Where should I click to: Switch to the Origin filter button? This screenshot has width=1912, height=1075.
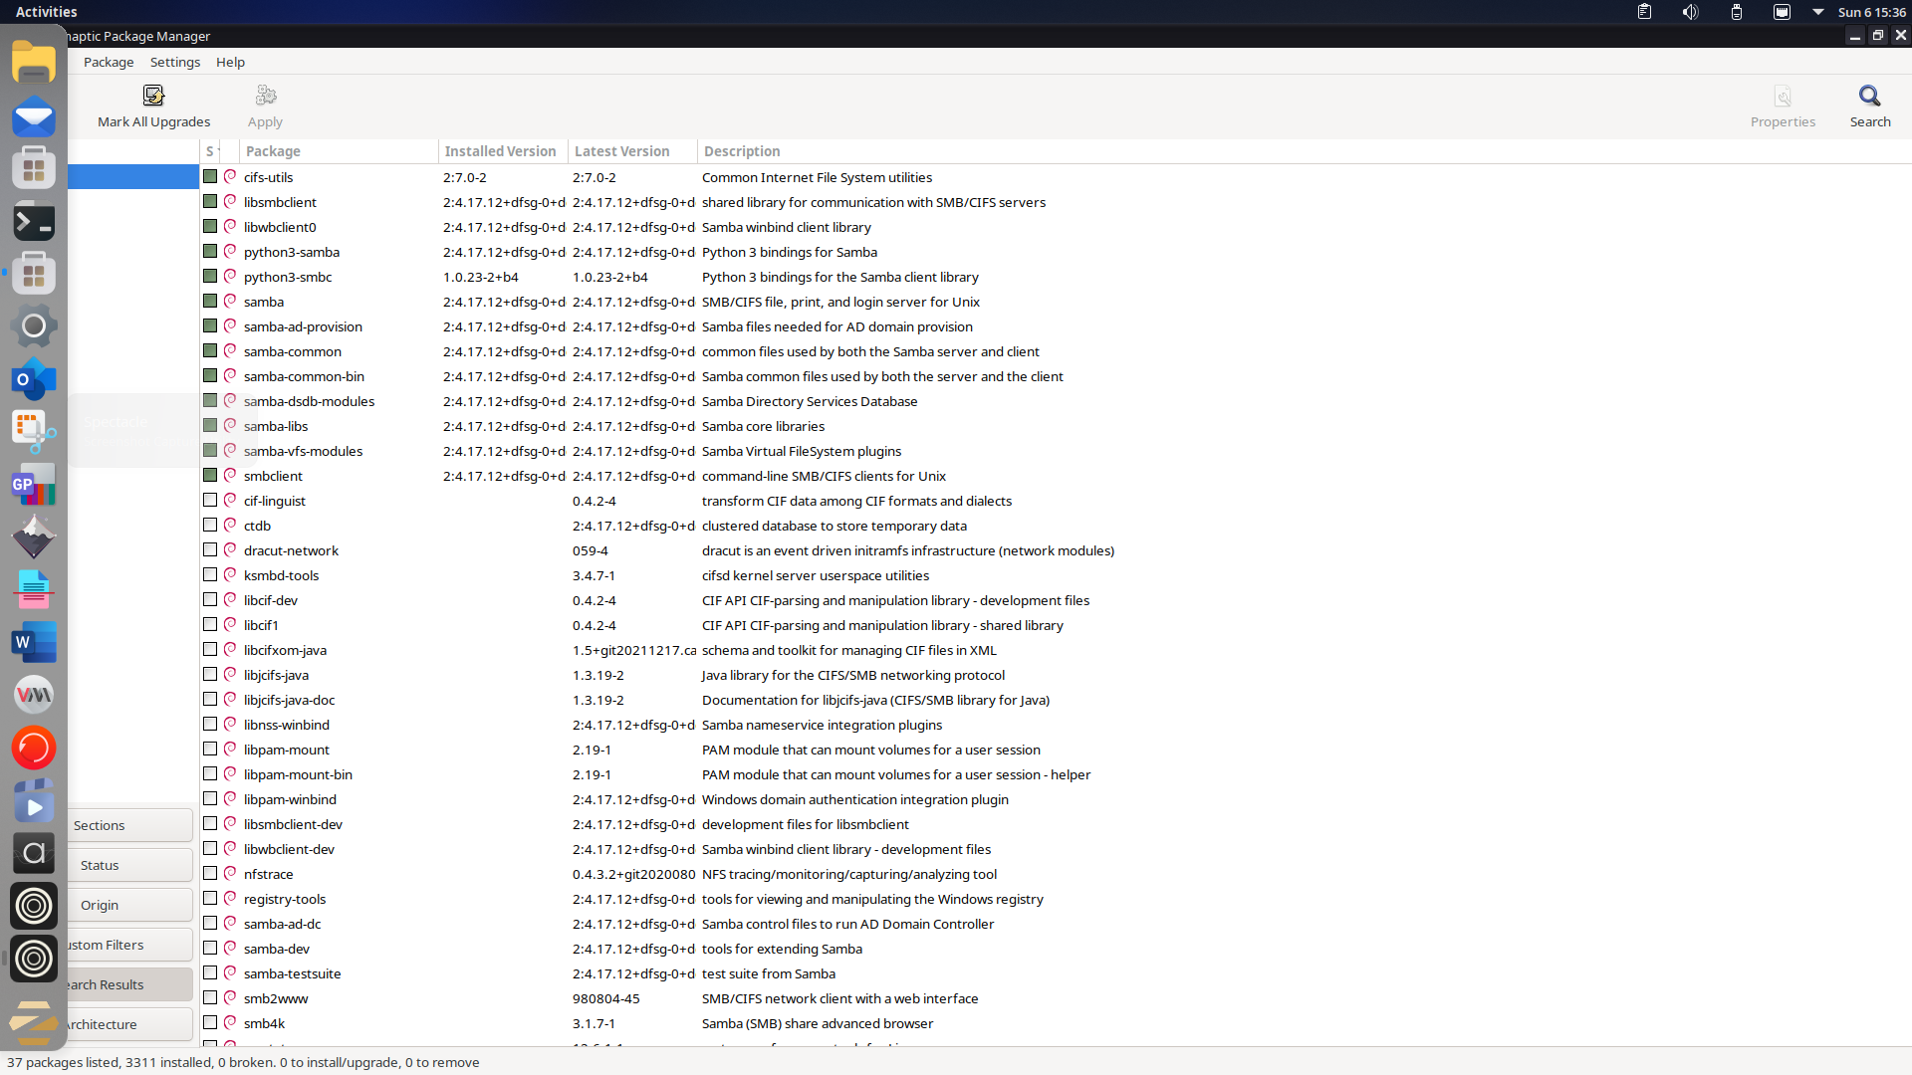(x=130, y=905)
